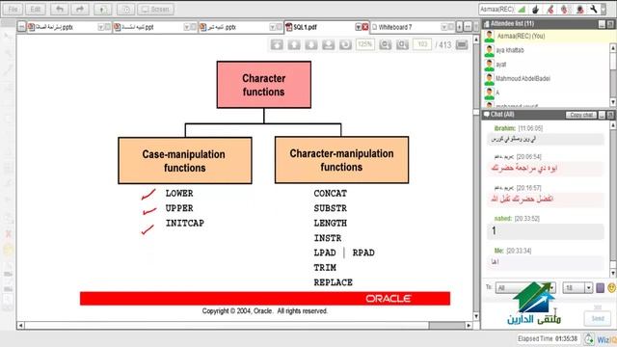Open the SQL1.pdf tab dropdown arrow
This screenshot has width=617, height=347.
(x=358, y=27)
